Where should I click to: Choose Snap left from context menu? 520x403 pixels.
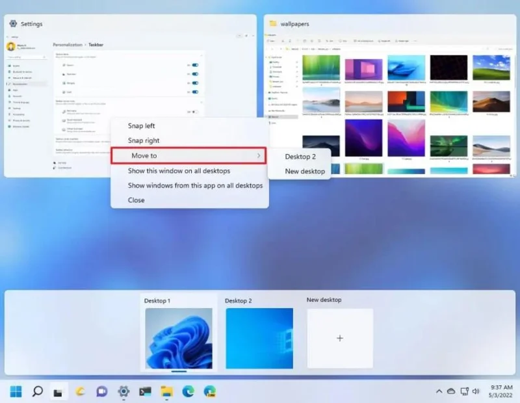(x=190, y=125)
